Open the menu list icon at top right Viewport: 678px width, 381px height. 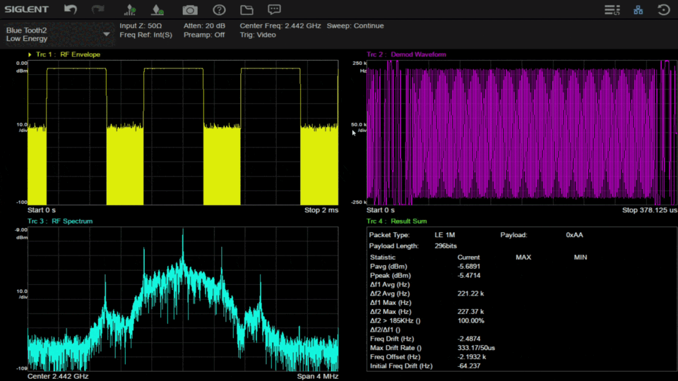point(612,10)
